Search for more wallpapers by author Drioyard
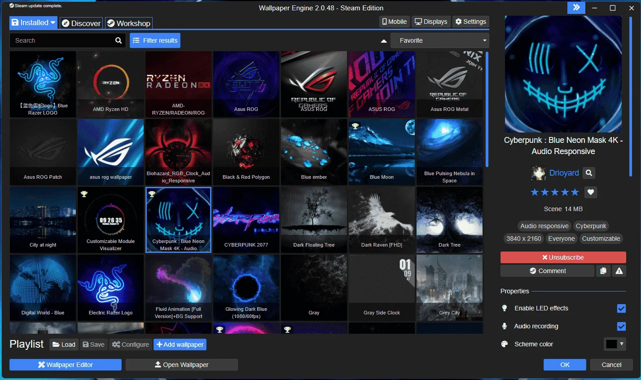 (x=589, y=173)
